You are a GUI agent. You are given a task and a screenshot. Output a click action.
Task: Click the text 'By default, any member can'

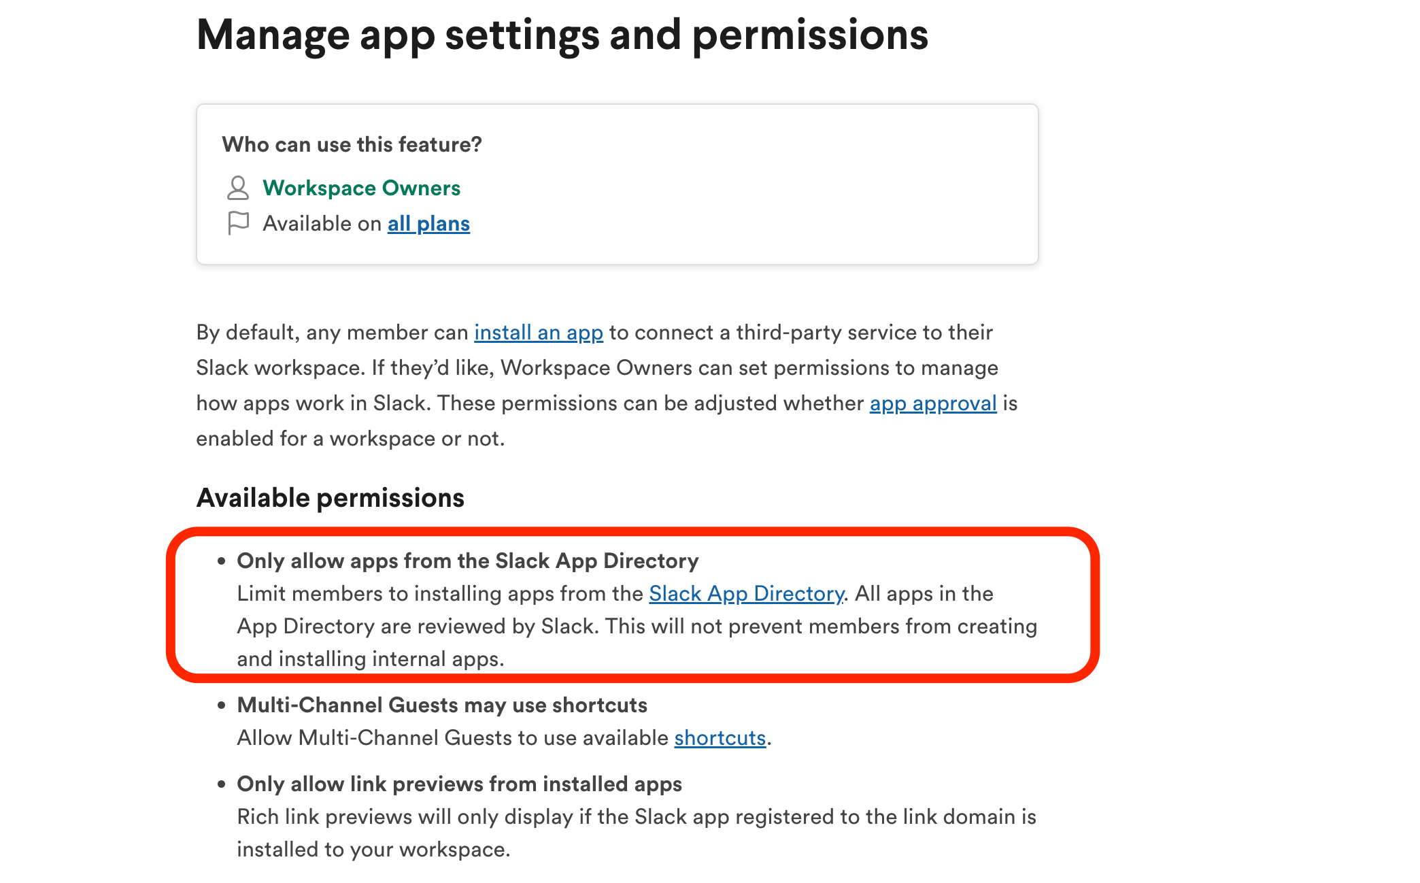pos(333,333)
